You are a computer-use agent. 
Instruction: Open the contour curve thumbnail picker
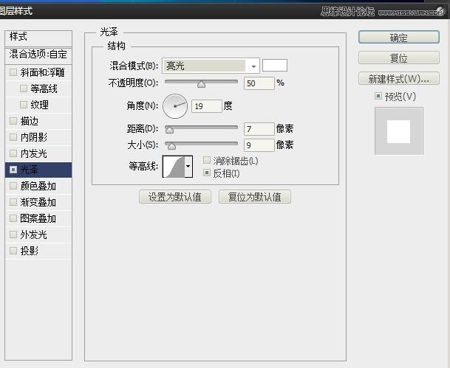[x=172, y=167]
